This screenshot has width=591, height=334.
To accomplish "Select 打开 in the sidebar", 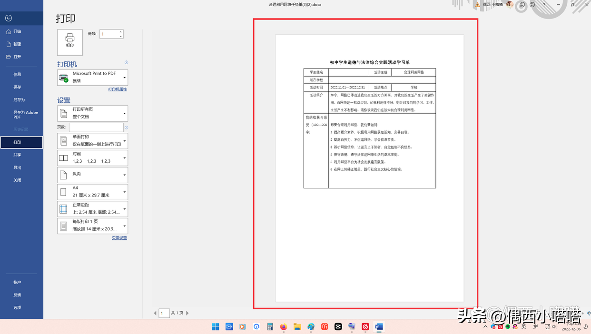I will [21, 57].
